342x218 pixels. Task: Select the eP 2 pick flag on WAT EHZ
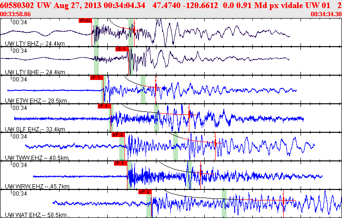point(145,192)
